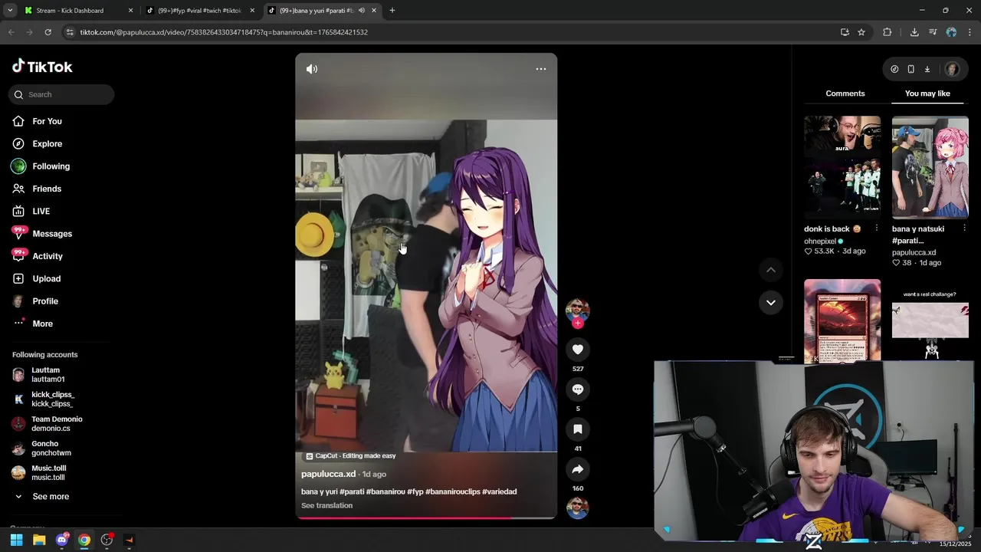Open profile avatar in top pill
The height and width of the screenshot is (552, 981).
click(952, 69)
